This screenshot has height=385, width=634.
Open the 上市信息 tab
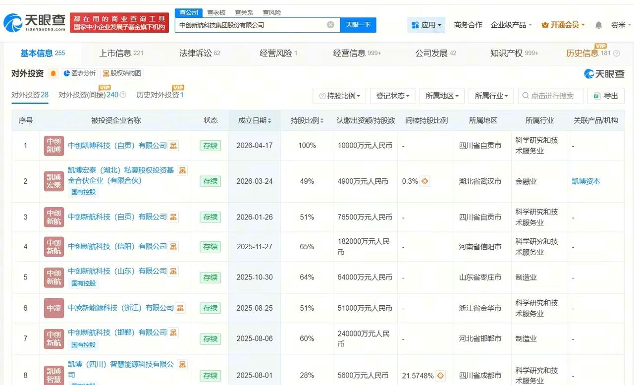[121, 53]
